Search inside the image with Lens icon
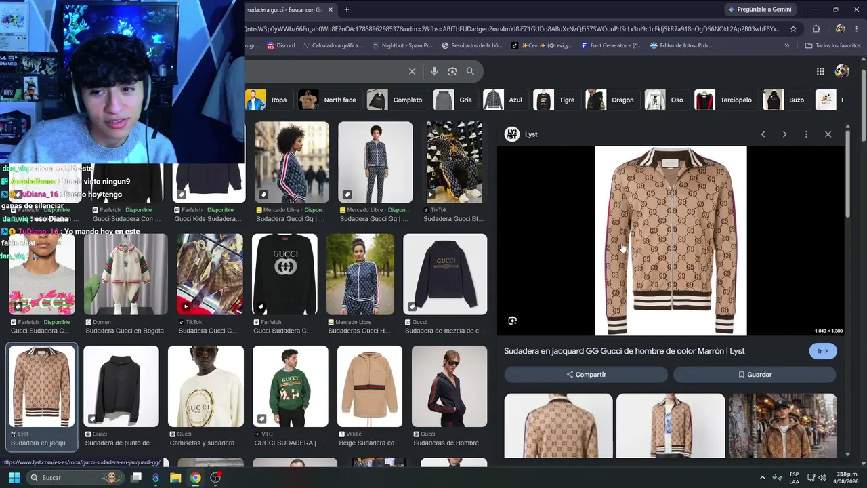The width and height of the screenshot is (867, 488). [x=512, y=321]
